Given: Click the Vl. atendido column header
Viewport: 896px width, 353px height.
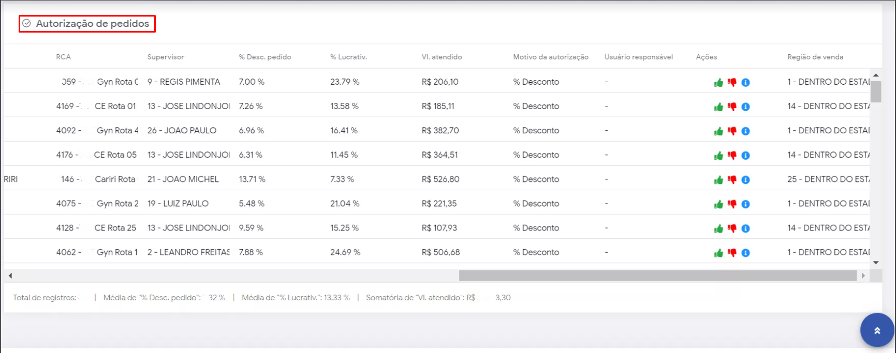Looking at the screenshot, I should point(442,57).
